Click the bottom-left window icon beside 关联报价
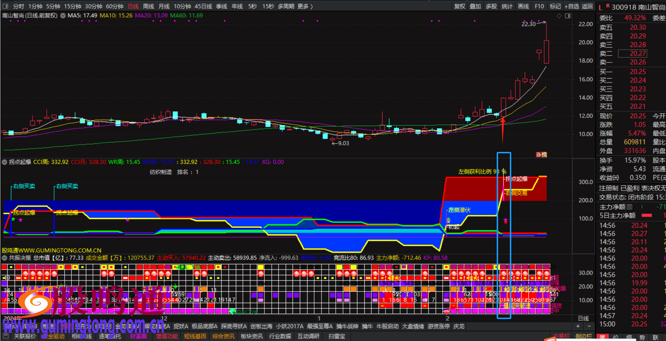 tap(5, 336)
